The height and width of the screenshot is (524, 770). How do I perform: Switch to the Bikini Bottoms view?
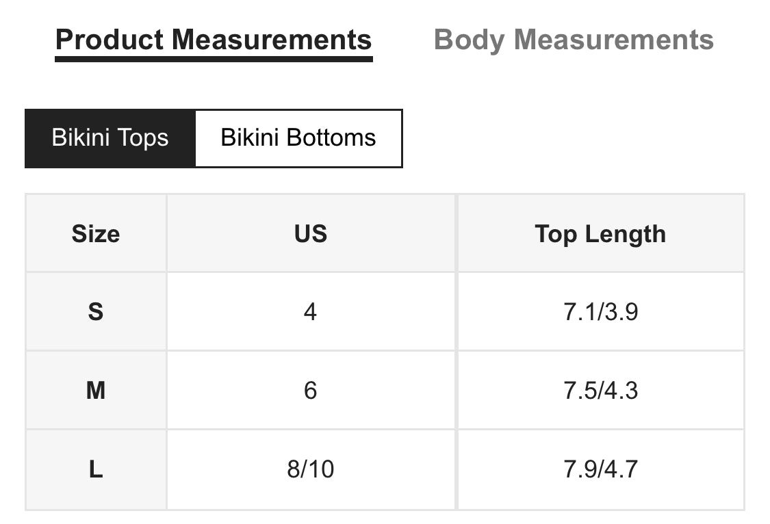(298, 138)
